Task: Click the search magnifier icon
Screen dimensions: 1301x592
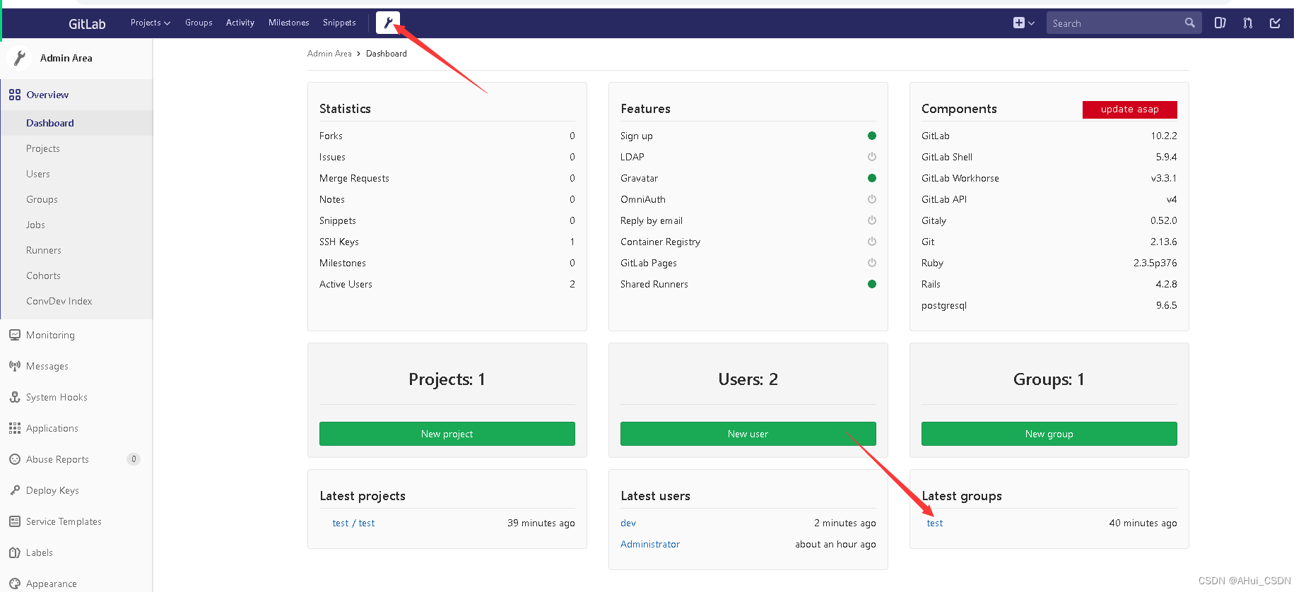Action: click(x=1190, y=23)
